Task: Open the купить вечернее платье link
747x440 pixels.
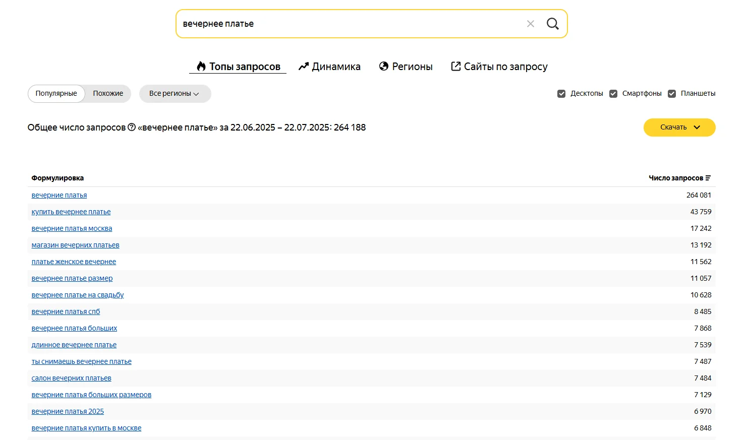Action: 71,212
